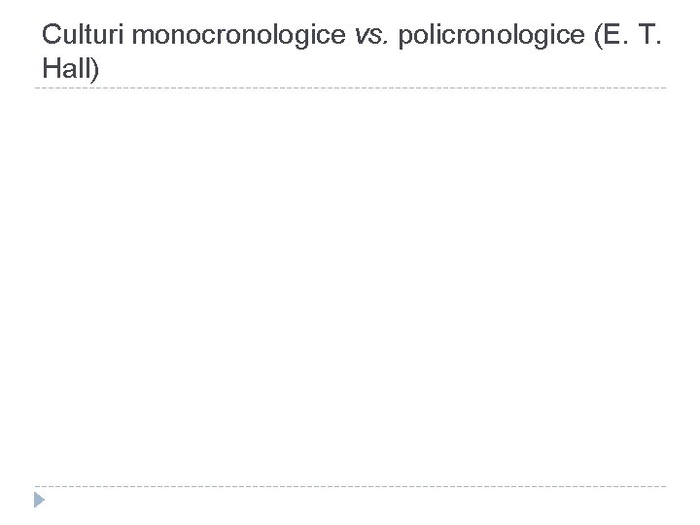Click the left end of the upper dashed line
Viewport: 700px width, 525px height.
pos(37,88)
